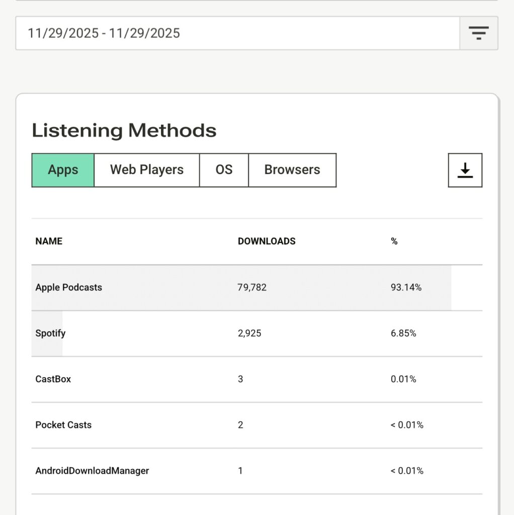Sort by the DOWNLOADS column header
Image resolution: width=514 pixels, height=515 pixels.
point(266,241)
